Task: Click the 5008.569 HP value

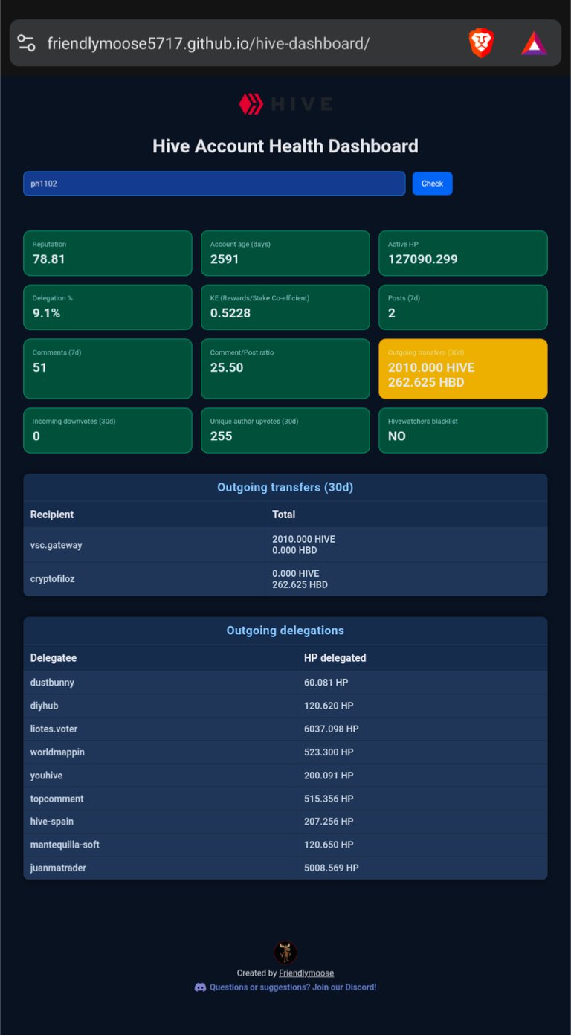Action: 332,868
